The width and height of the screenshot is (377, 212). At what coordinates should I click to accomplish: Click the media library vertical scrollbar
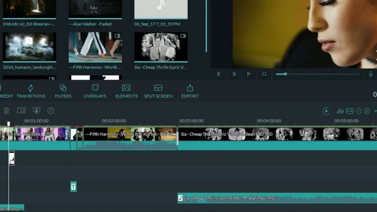point(206,26)
